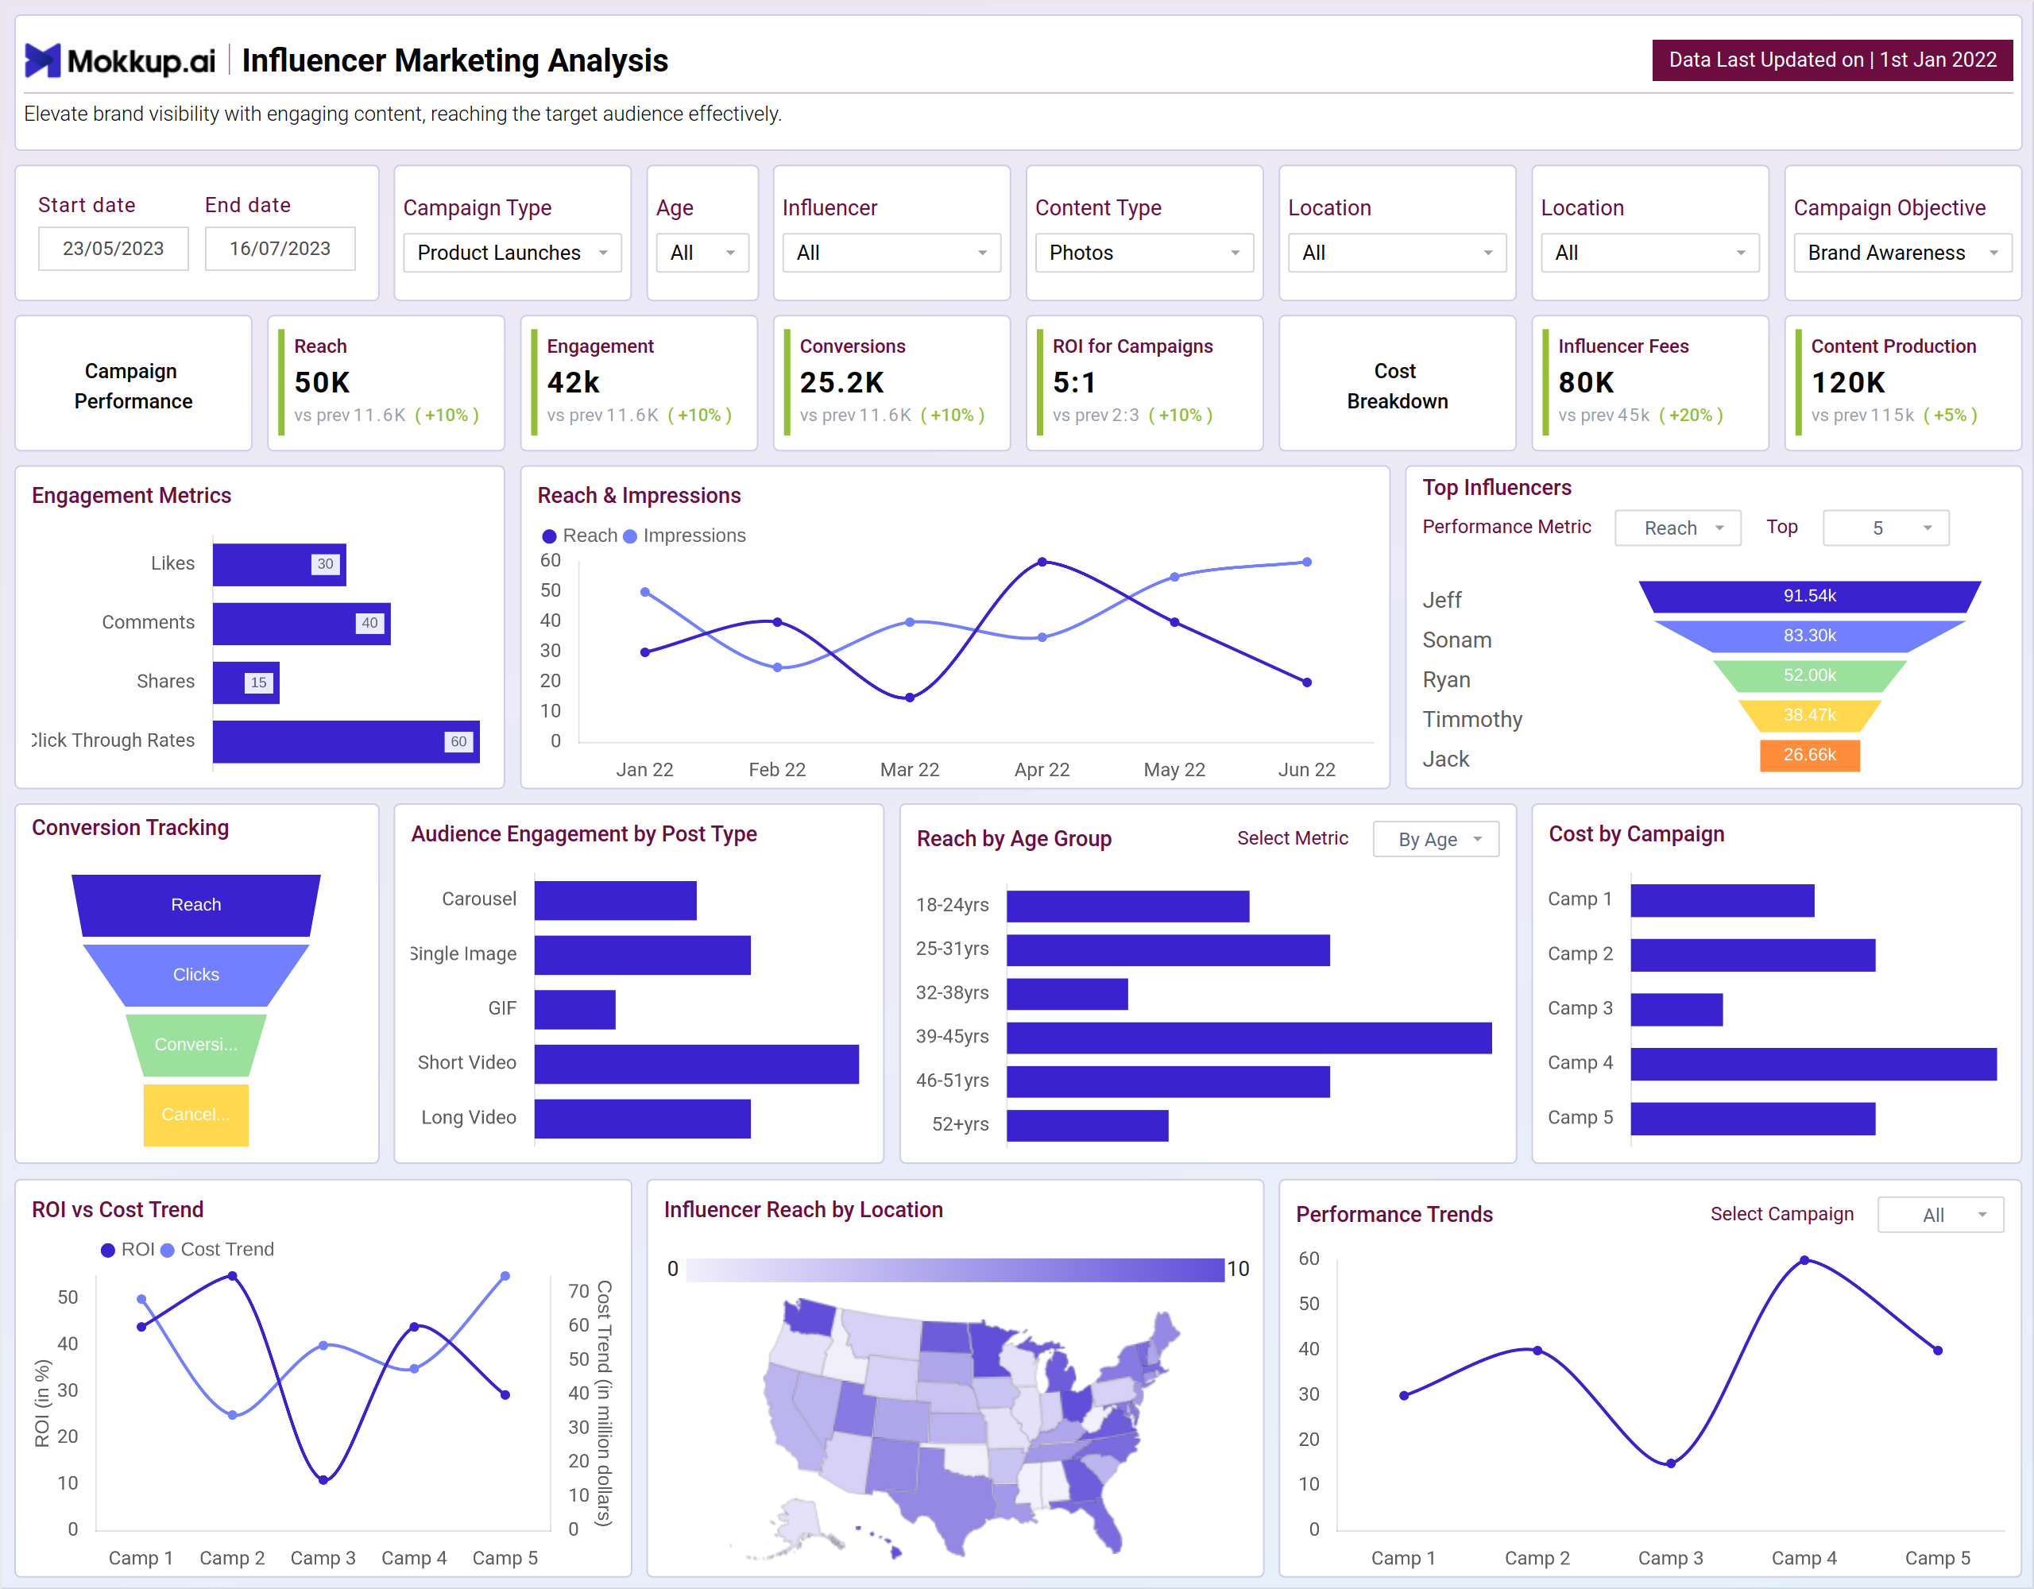Click the Short Video engagement bar
2034x1589 pixels.
[697, 1064]
